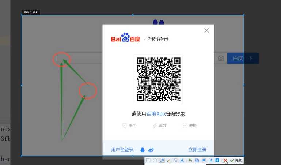Log in with QQ penguin icon
281x165 pixels.
[x=143, y=150]
